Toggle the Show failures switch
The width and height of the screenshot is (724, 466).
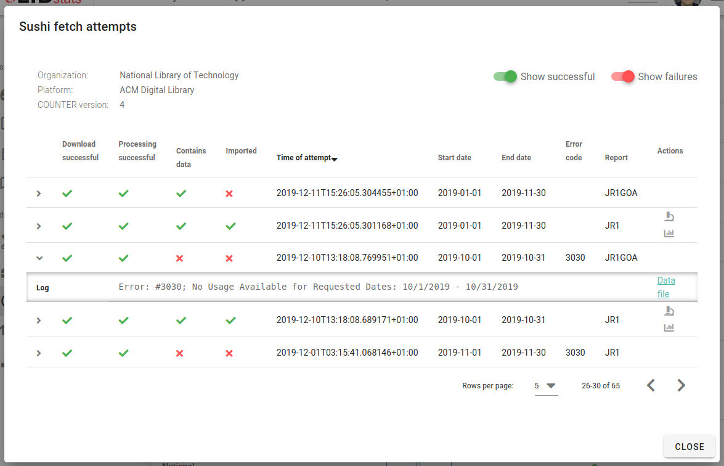tap(622, 76)
